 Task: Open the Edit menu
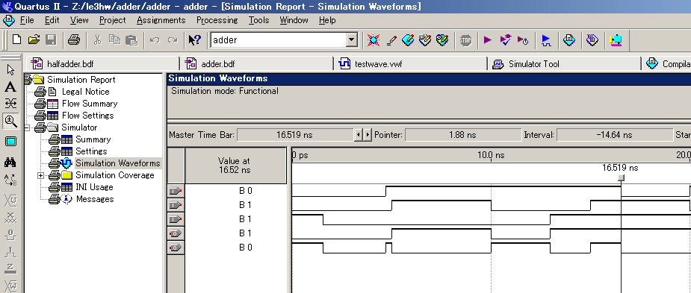[52, 20]
